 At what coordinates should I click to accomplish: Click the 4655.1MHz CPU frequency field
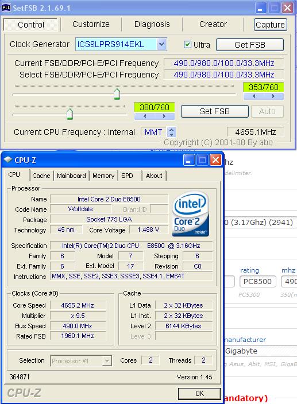coord(255,132)
